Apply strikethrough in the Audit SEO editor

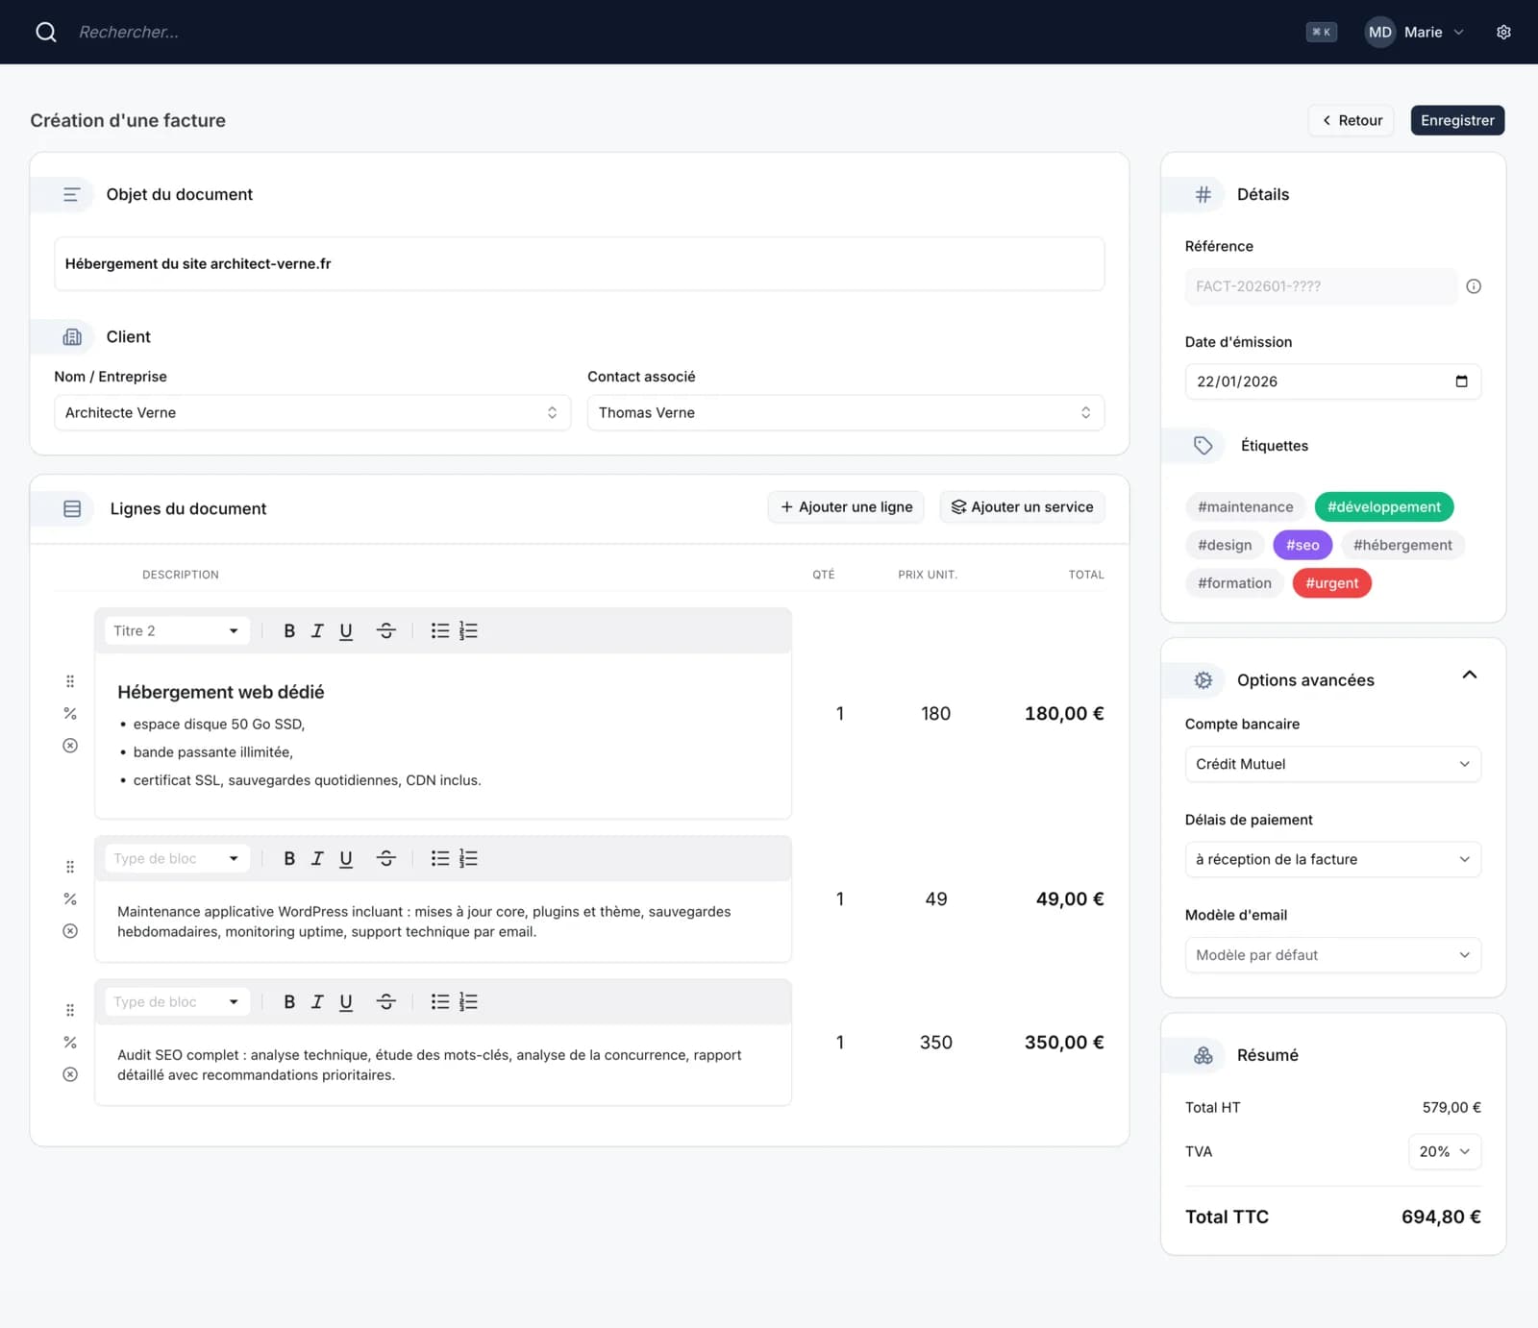(385, 1002)
